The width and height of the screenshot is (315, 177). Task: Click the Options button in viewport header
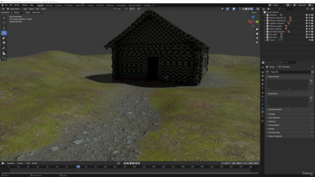[254, 12]
